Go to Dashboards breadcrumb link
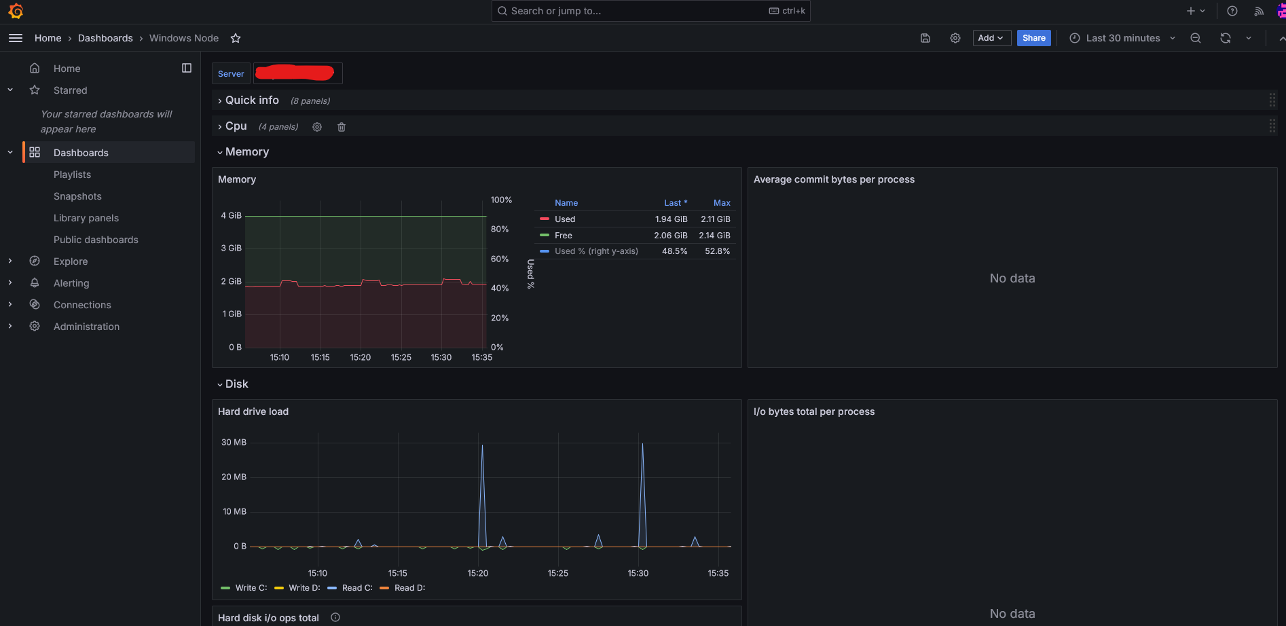The width and height of the screenshot is (1286, 626). coord(105,38)
